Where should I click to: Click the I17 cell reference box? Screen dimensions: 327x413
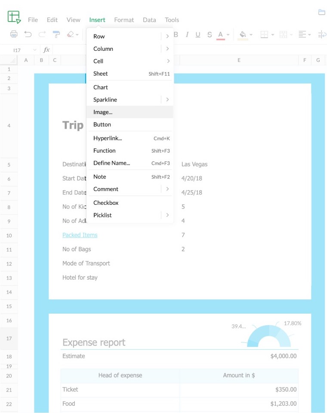(x=17, y=50)
